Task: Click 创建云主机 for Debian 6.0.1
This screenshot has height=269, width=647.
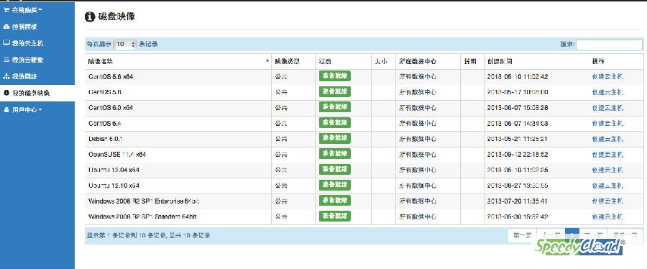Action: [x=607, y=139]
